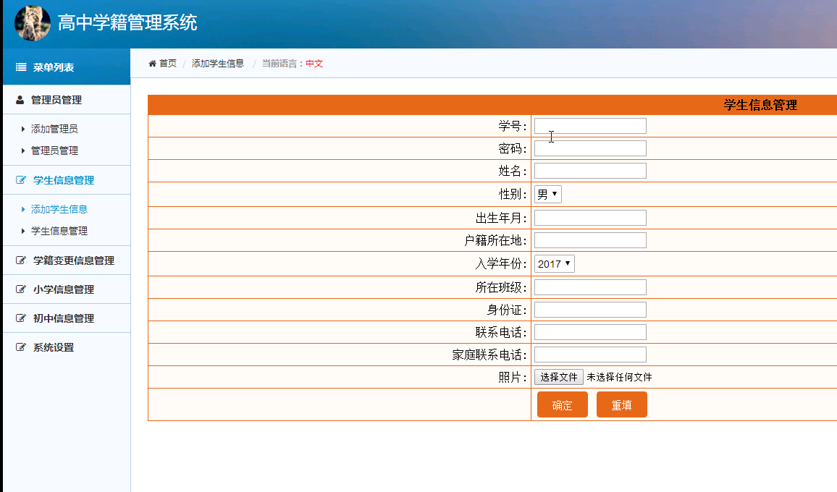Image resolution: width=837 pixels, height=492 pixels.
Task: Click the cat avatar logo in header
Action: 33,23
